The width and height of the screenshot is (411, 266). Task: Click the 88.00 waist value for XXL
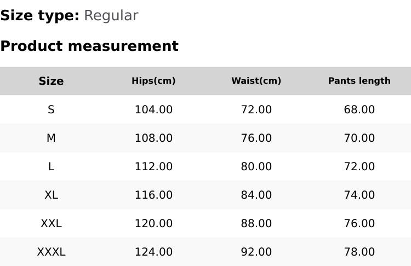[256, 223]
